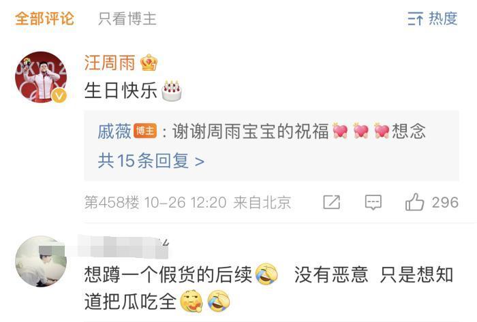The width and height of the screenshot is (477, 322).
Task: Click the reply bubble icon on 汪周雨's comment
Action: (373, 202)
